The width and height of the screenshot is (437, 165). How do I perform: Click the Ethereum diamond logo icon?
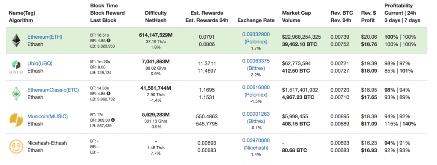[16, 40]
